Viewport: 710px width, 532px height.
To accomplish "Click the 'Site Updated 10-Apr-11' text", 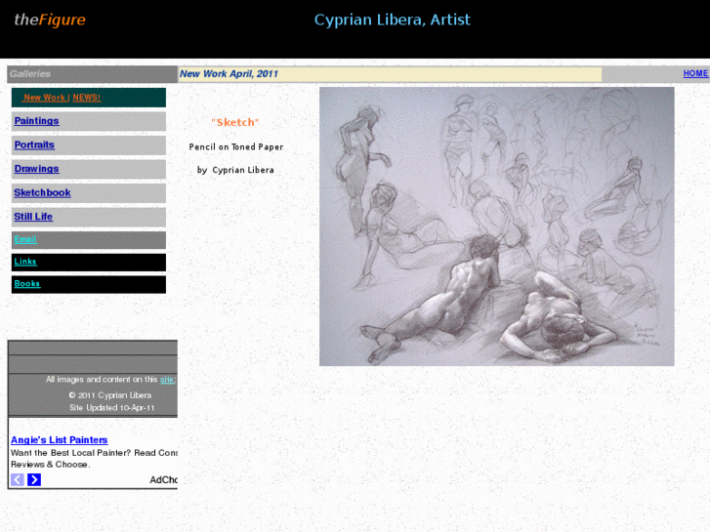I will pyautogui.click(x=112, y=407).
